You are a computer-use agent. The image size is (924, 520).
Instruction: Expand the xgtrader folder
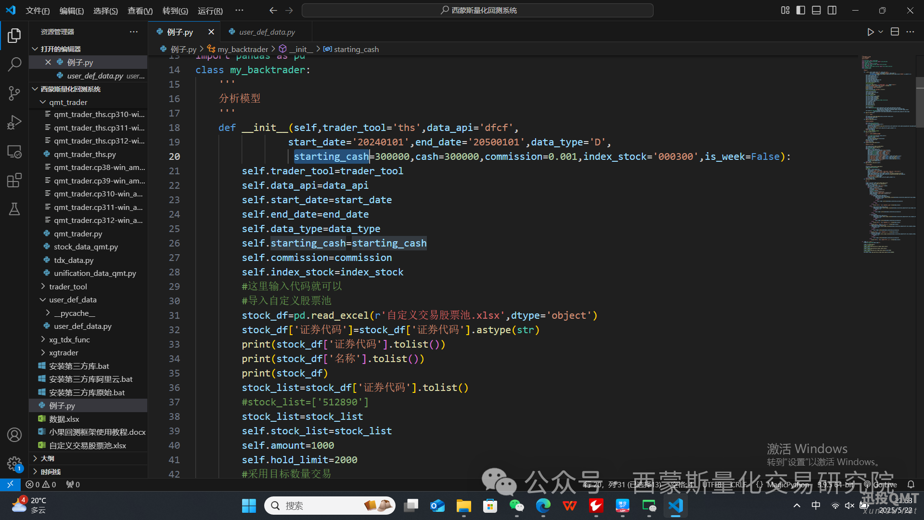(43, 352)
